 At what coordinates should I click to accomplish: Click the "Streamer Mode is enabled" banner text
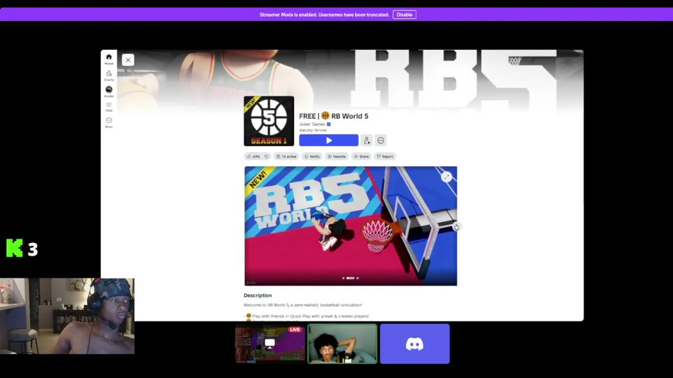(324, 15)
